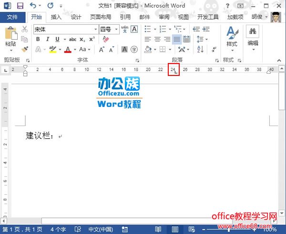Toggle Italic formatting
Viewport: 286px width, 234px height.
pos(48,39)
